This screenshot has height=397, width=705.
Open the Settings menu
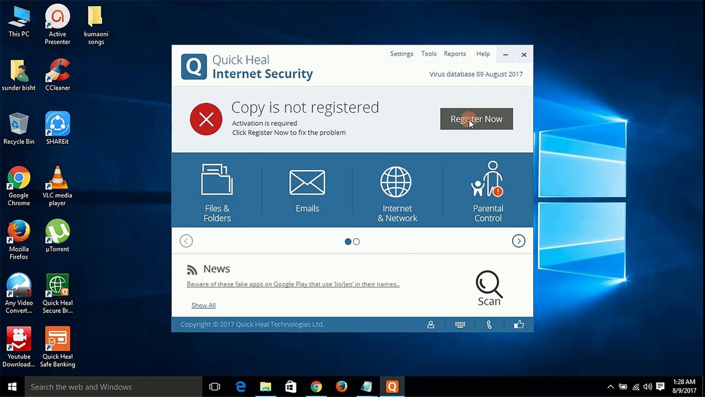tap(402, 54)
